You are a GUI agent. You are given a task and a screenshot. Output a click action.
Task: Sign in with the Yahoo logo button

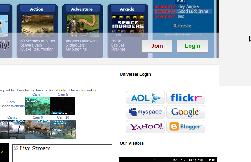pos(145,126)
